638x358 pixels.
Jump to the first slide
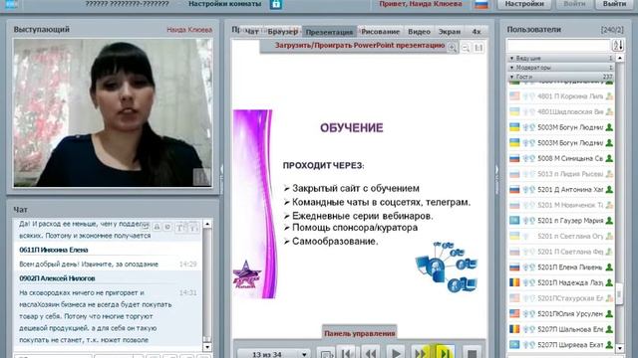347,353
